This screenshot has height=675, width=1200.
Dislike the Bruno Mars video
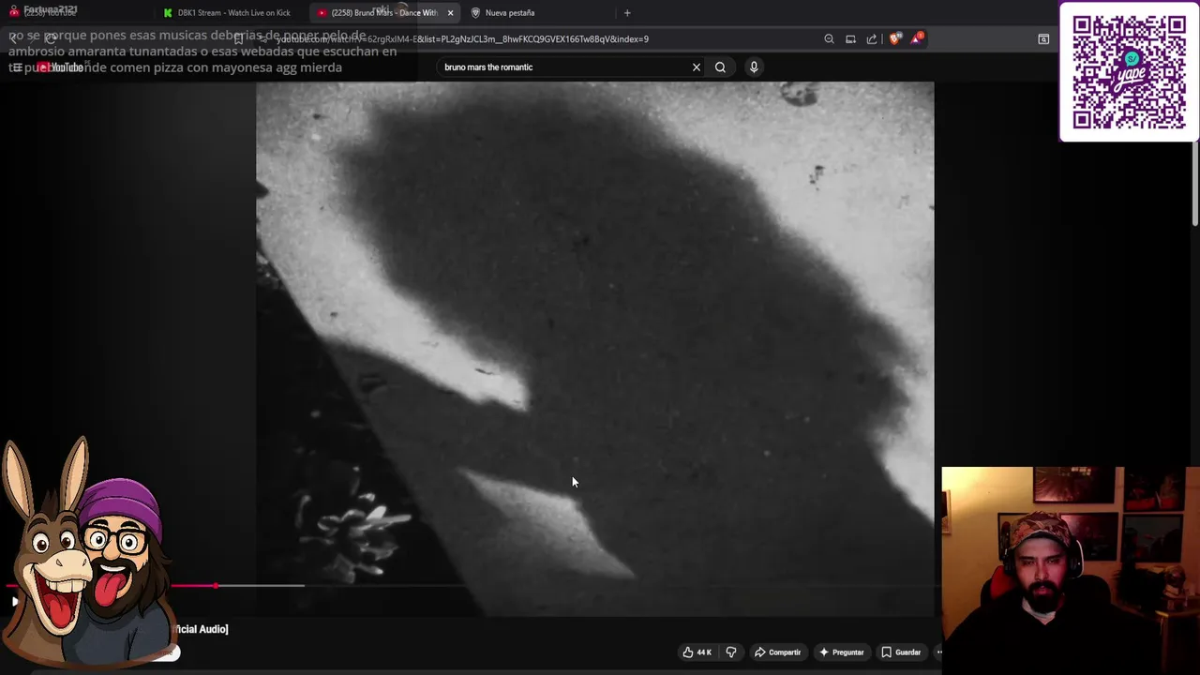(x=731, y=652)
